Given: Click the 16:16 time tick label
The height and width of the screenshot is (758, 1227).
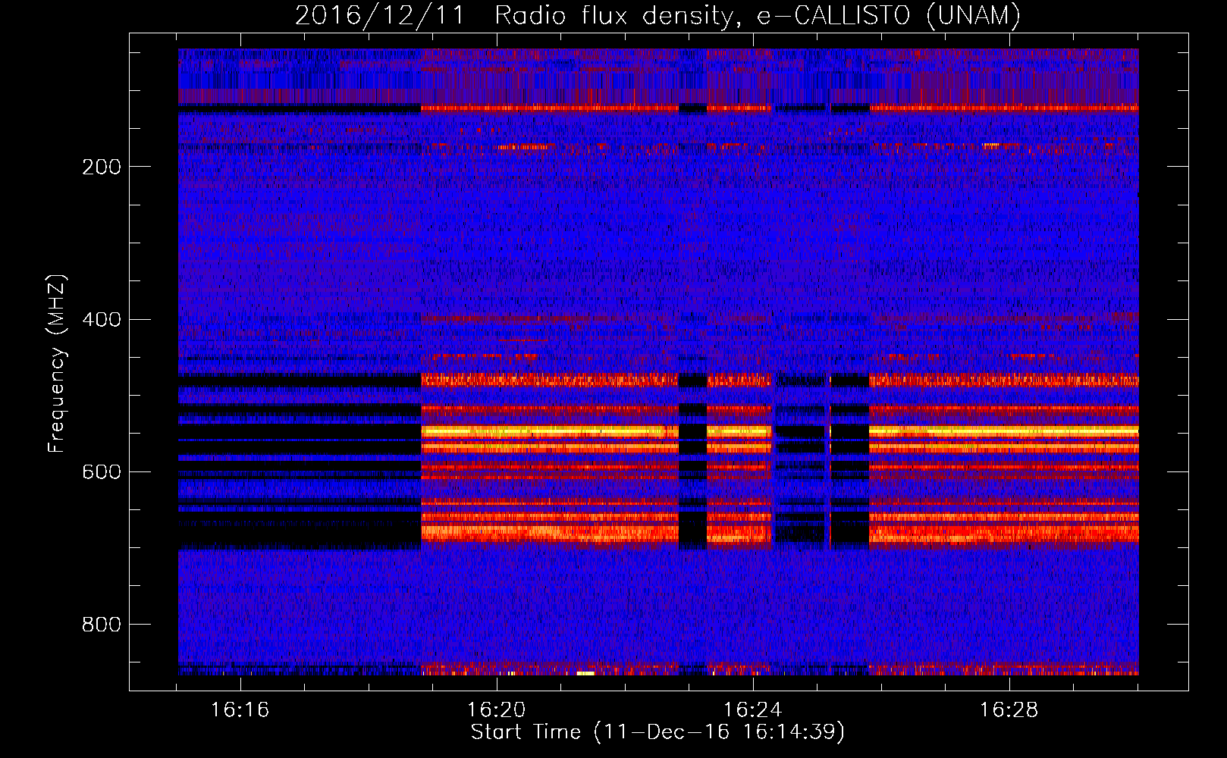Looking at the screenshot, I should pyautogui.click(x=240, y=710).
